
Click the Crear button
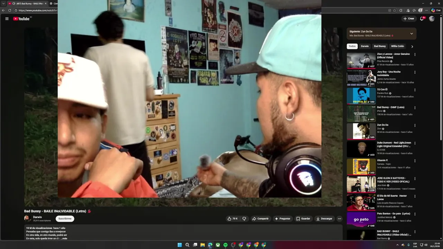[x=409, y=19]
